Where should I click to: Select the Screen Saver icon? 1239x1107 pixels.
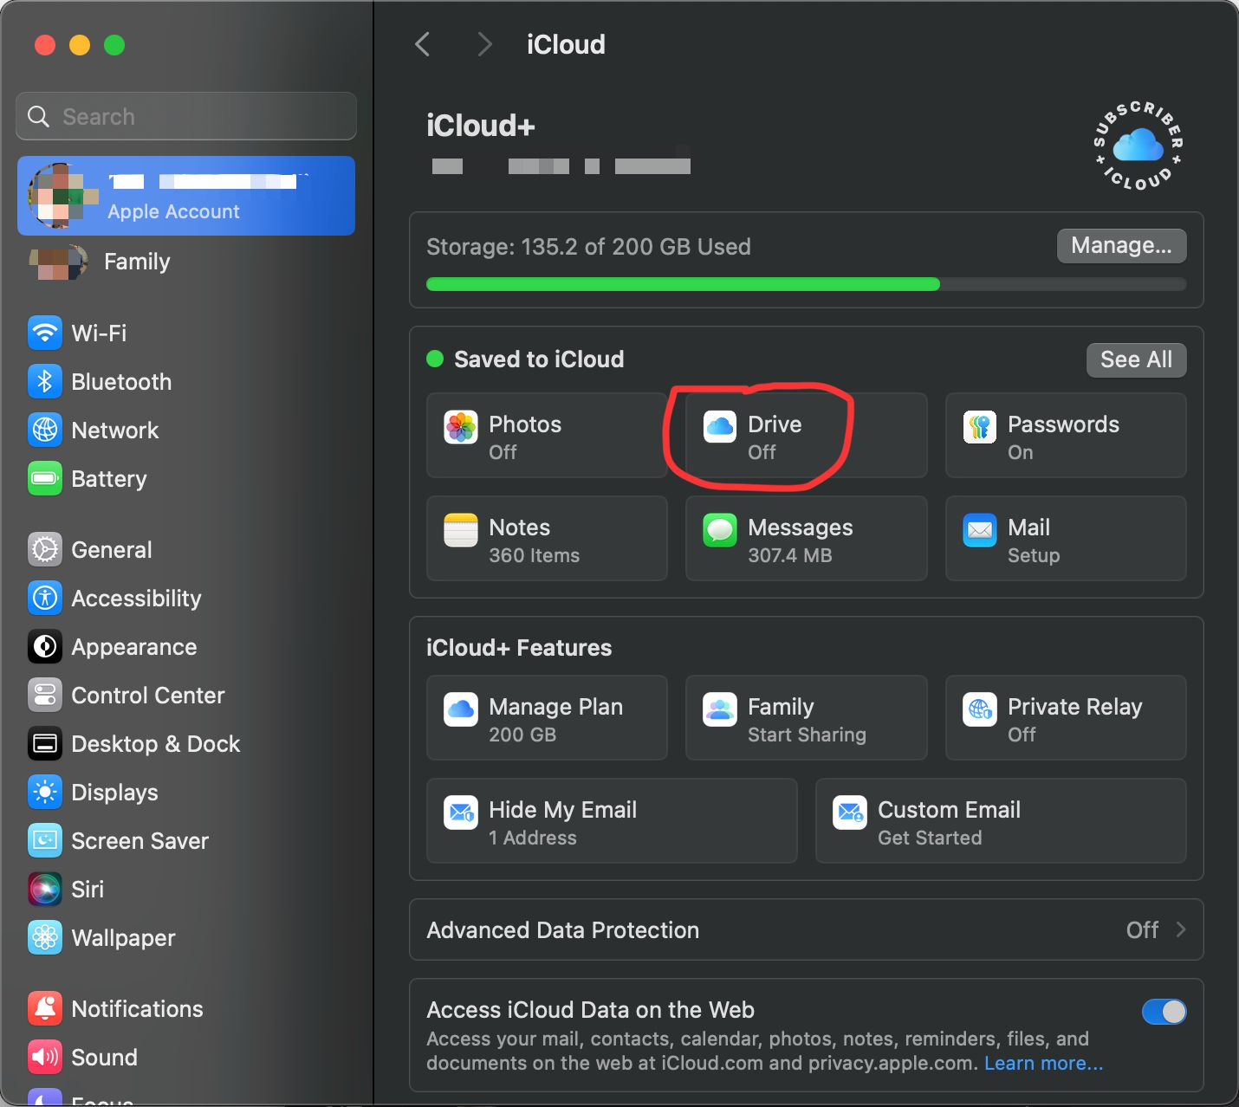[45, 840]
